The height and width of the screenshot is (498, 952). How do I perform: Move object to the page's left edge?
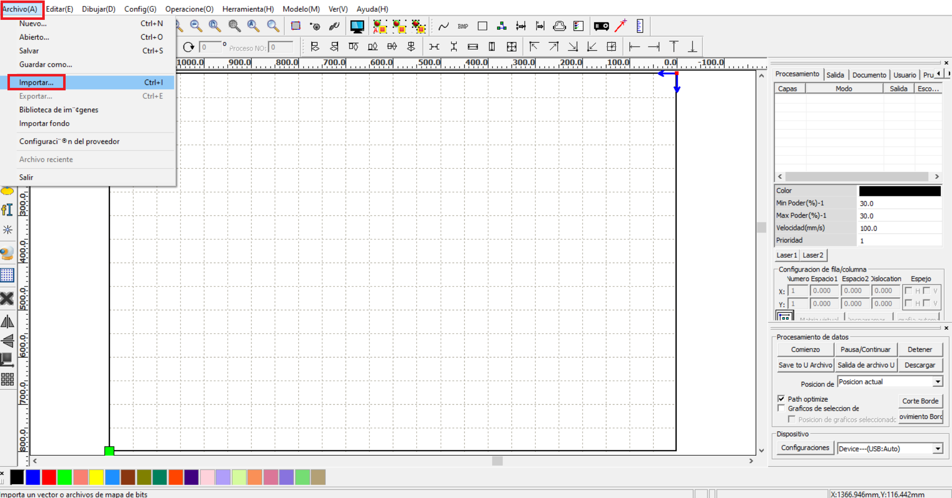[x=634, y=47]
